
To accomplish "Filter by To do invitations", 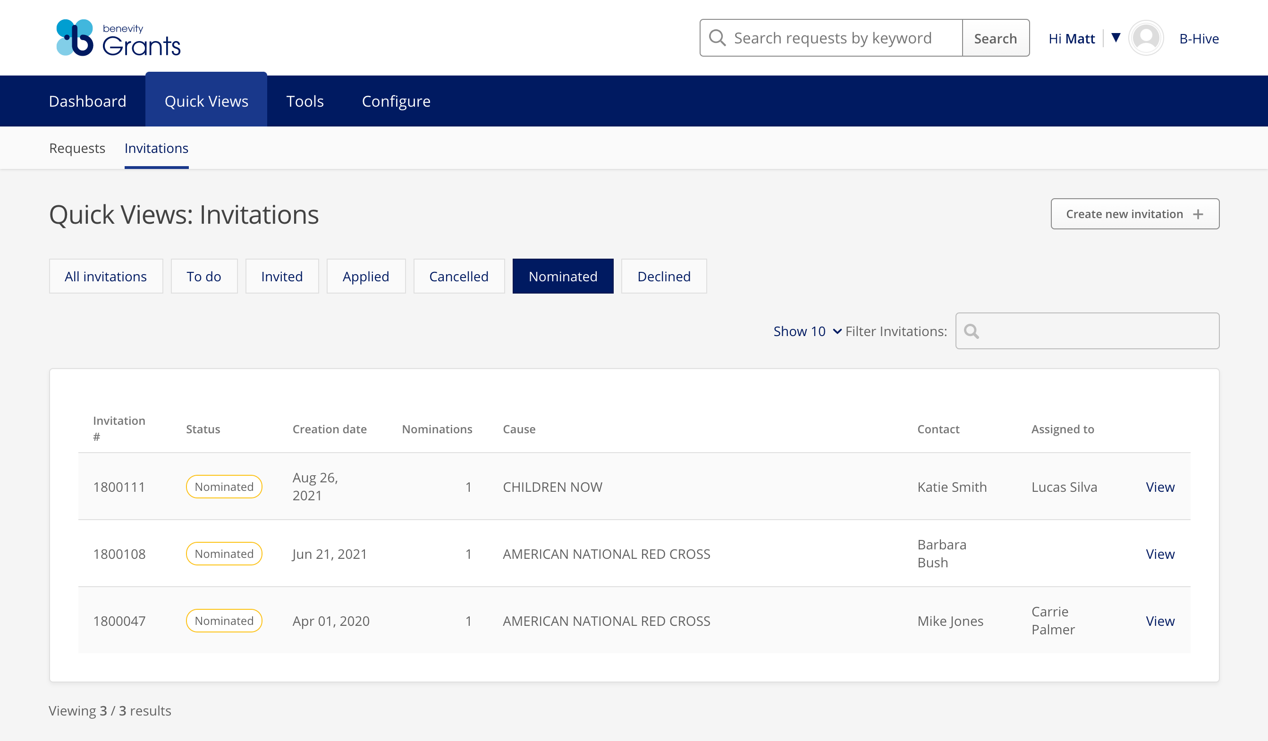I will [x=204, y=276].
